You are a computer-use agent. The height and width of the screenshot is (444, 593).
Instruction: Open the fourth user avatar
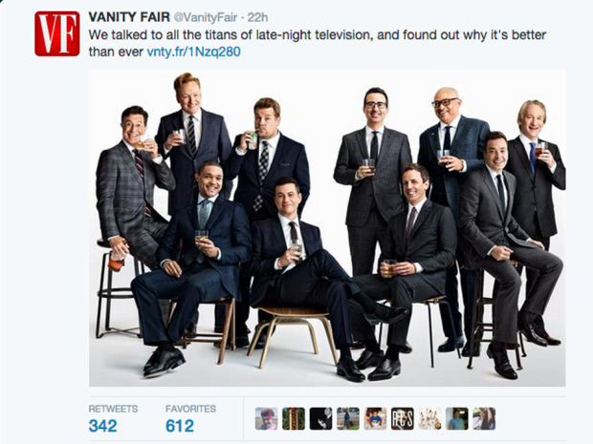click(x=348, y=418)
